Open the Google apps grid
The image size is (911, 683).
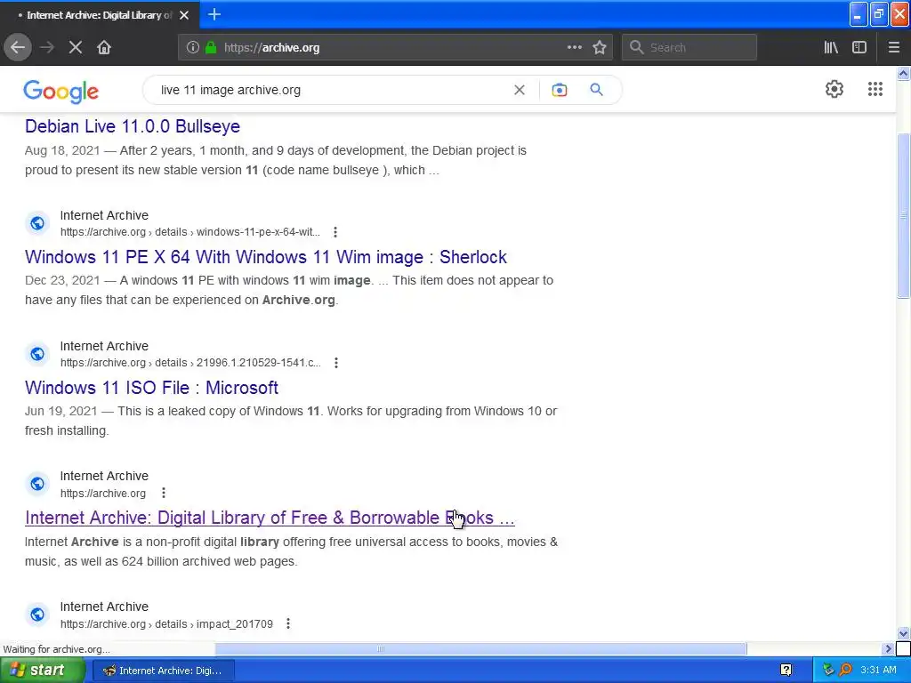point(875,89)
